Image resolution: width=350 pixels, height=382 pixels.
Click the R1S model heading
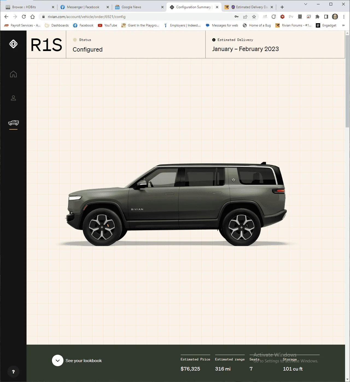click(x=46, y=45)
